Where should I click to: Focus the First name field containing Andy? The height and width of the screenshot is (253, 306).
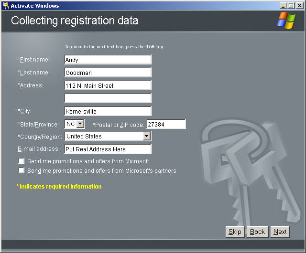pos(108,60)
